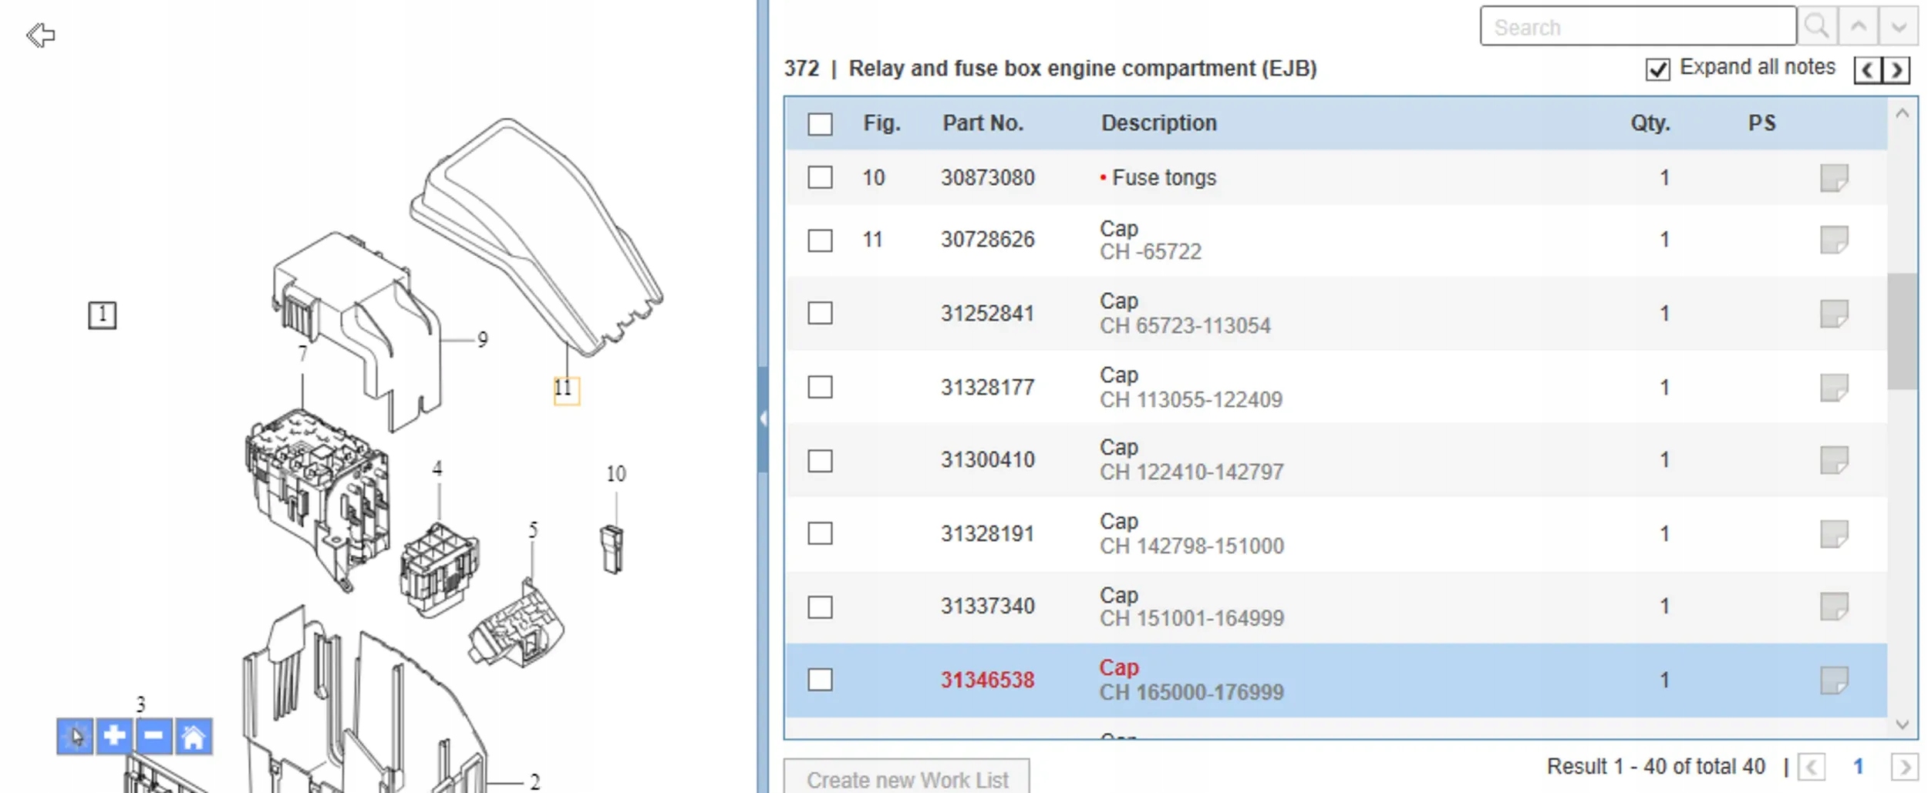Open note icon for part 31346538
The image size is (1928, 793).
pyautogui.click(x=1833, y=680)
